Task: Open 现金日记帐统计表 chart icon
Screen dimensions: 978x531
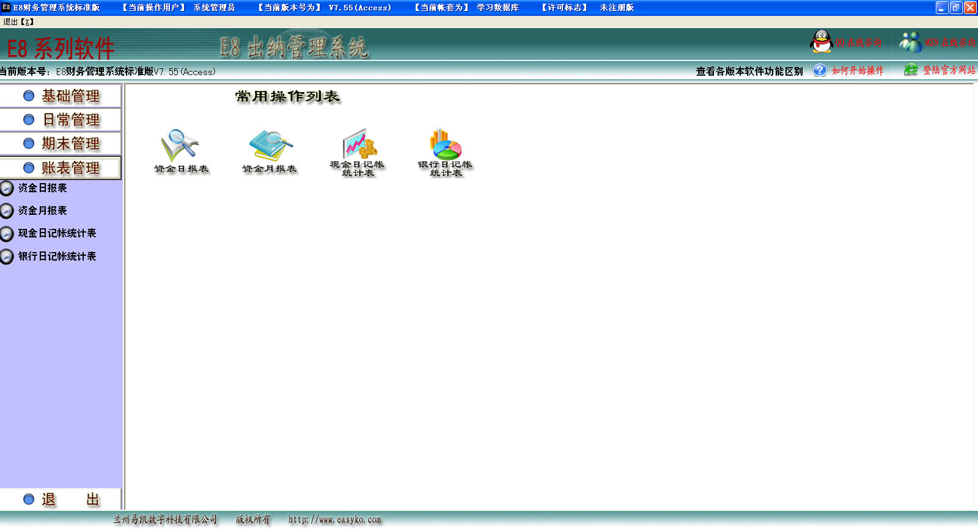Action: point(359,143)
